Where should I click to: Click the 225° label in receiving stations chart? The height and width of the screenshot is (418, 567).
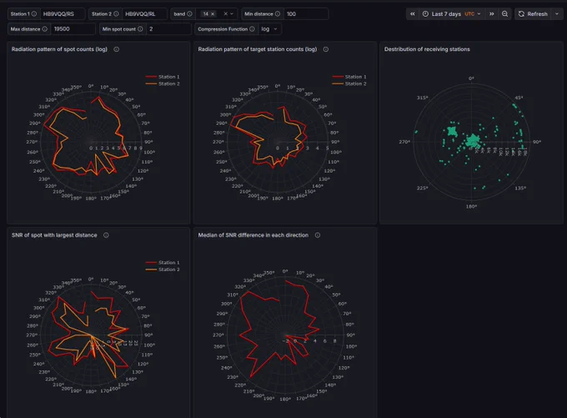click(423, 188)
